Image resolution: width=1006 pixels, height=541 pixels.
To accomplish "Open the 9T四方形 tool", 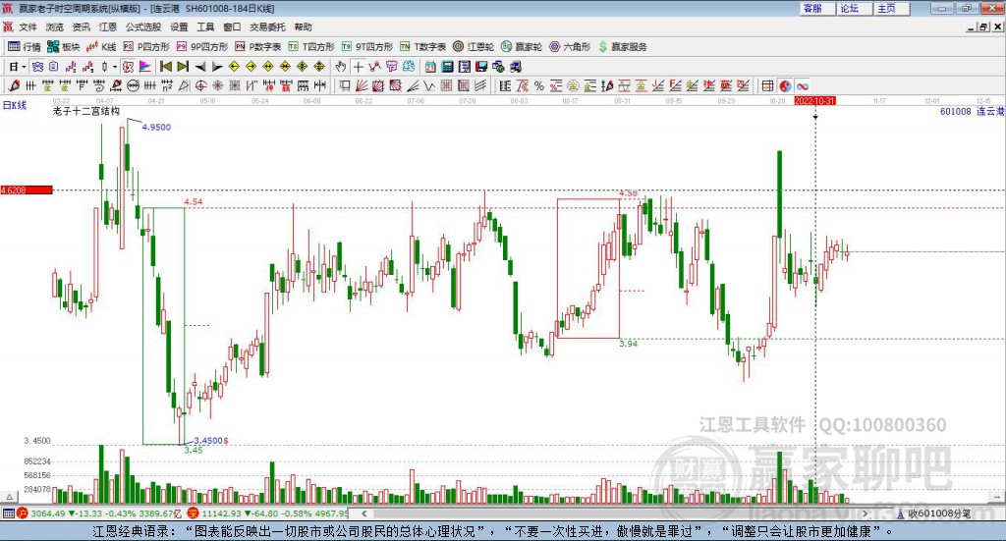I will click(367, 47).
